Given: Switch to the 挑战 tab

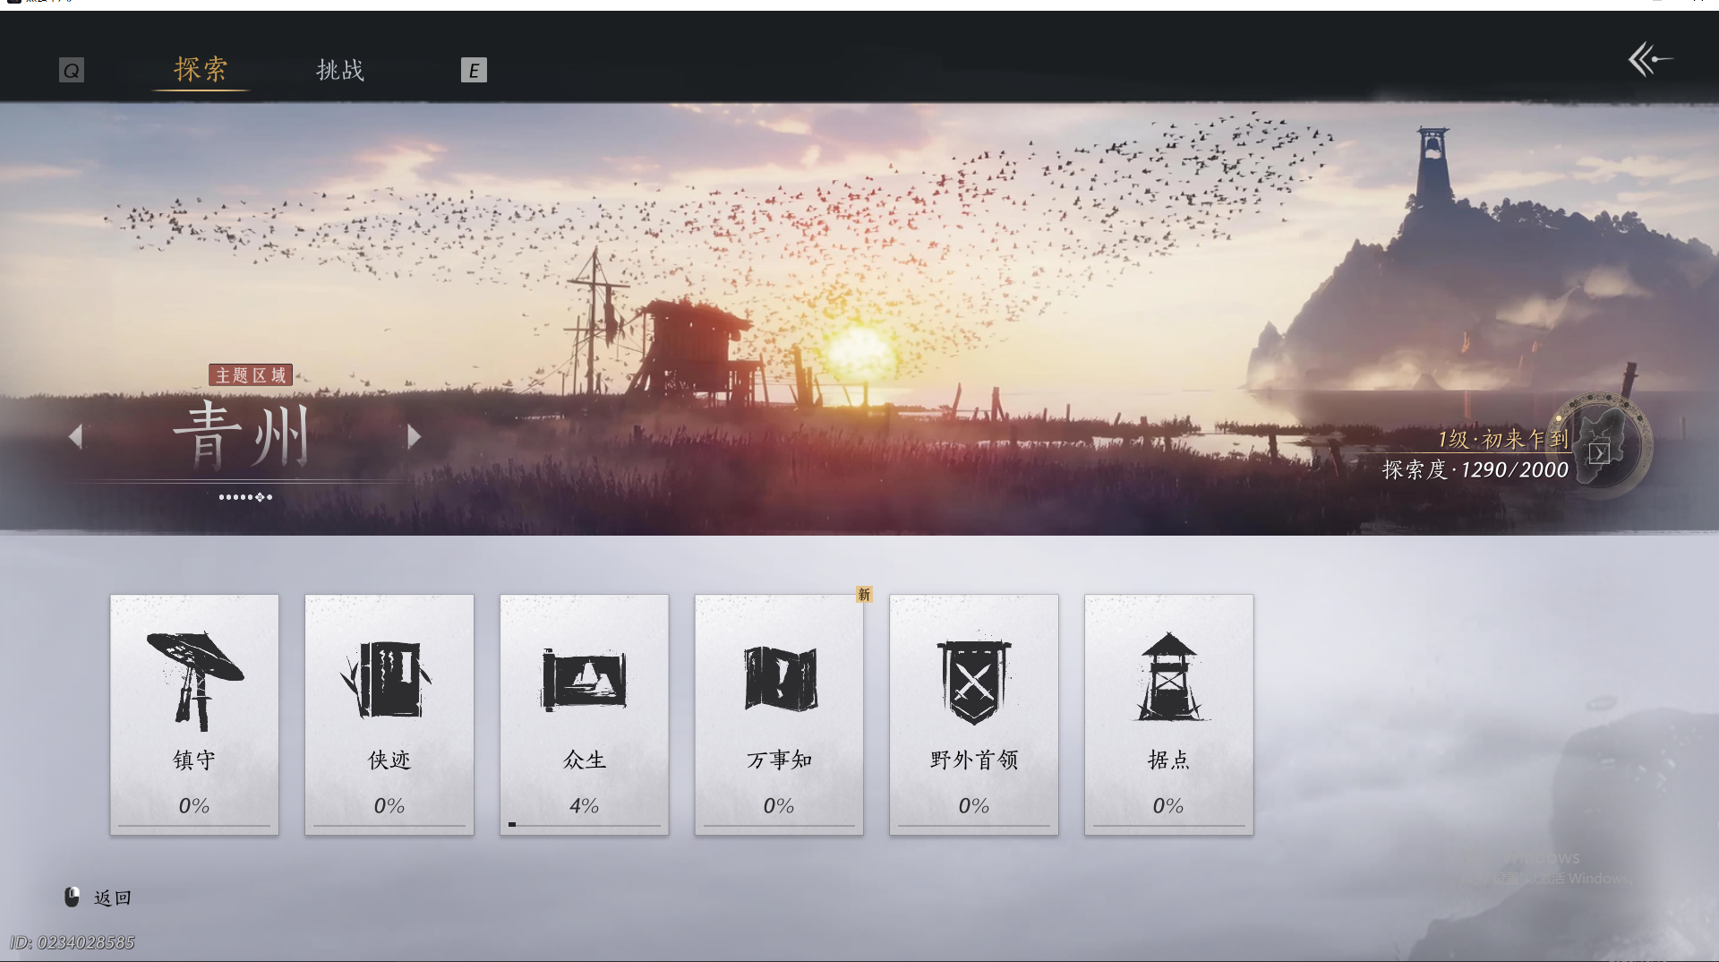Looking at the screenshot, I should click(x=340, y=71).
